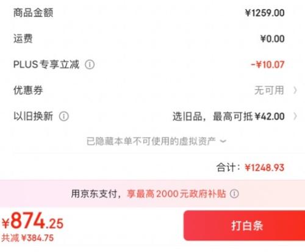Tap the ¥874.25 final price

(32, 221)
